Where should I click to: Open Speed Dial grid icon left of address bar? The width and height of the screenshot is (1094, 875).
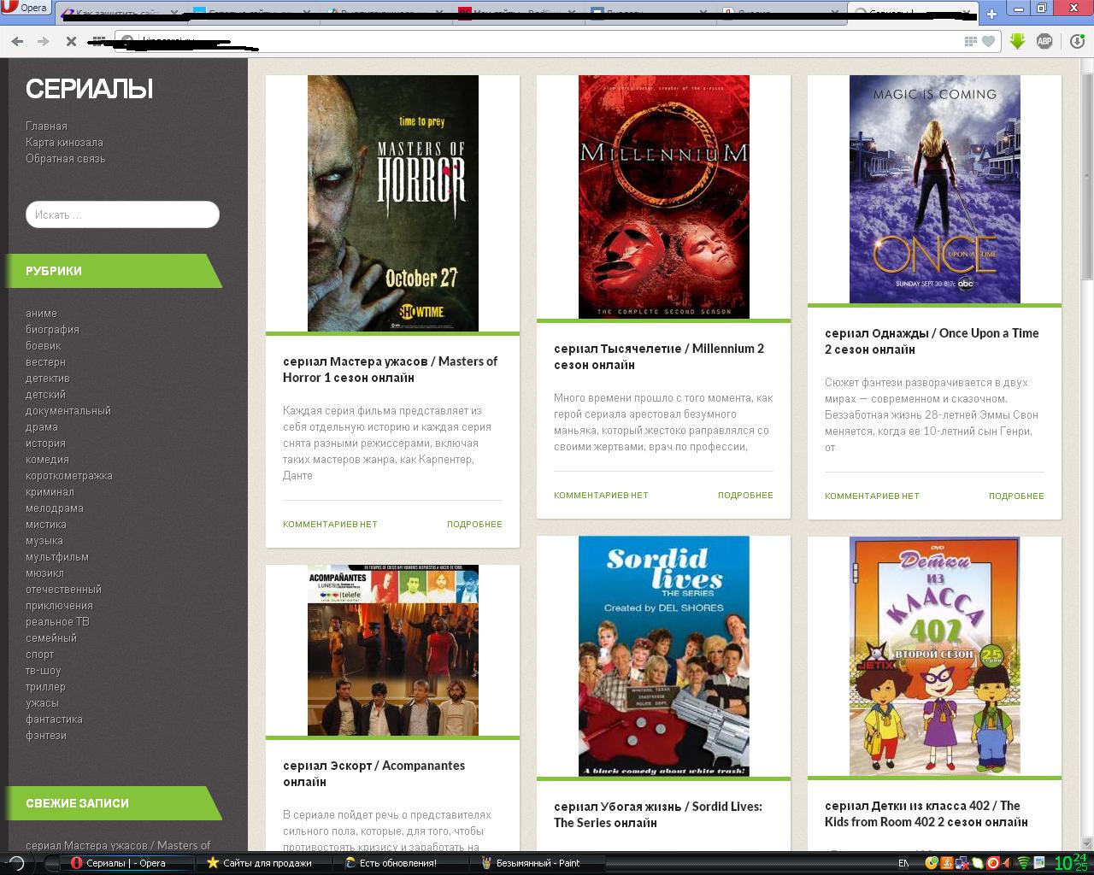point(98,41)
